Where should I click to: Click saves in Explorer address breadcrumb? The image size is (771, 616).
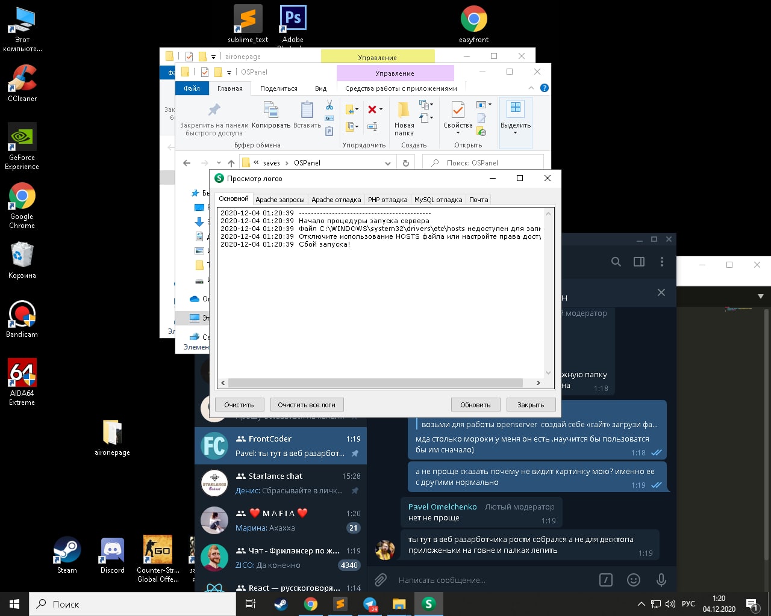tap(271, 163)
